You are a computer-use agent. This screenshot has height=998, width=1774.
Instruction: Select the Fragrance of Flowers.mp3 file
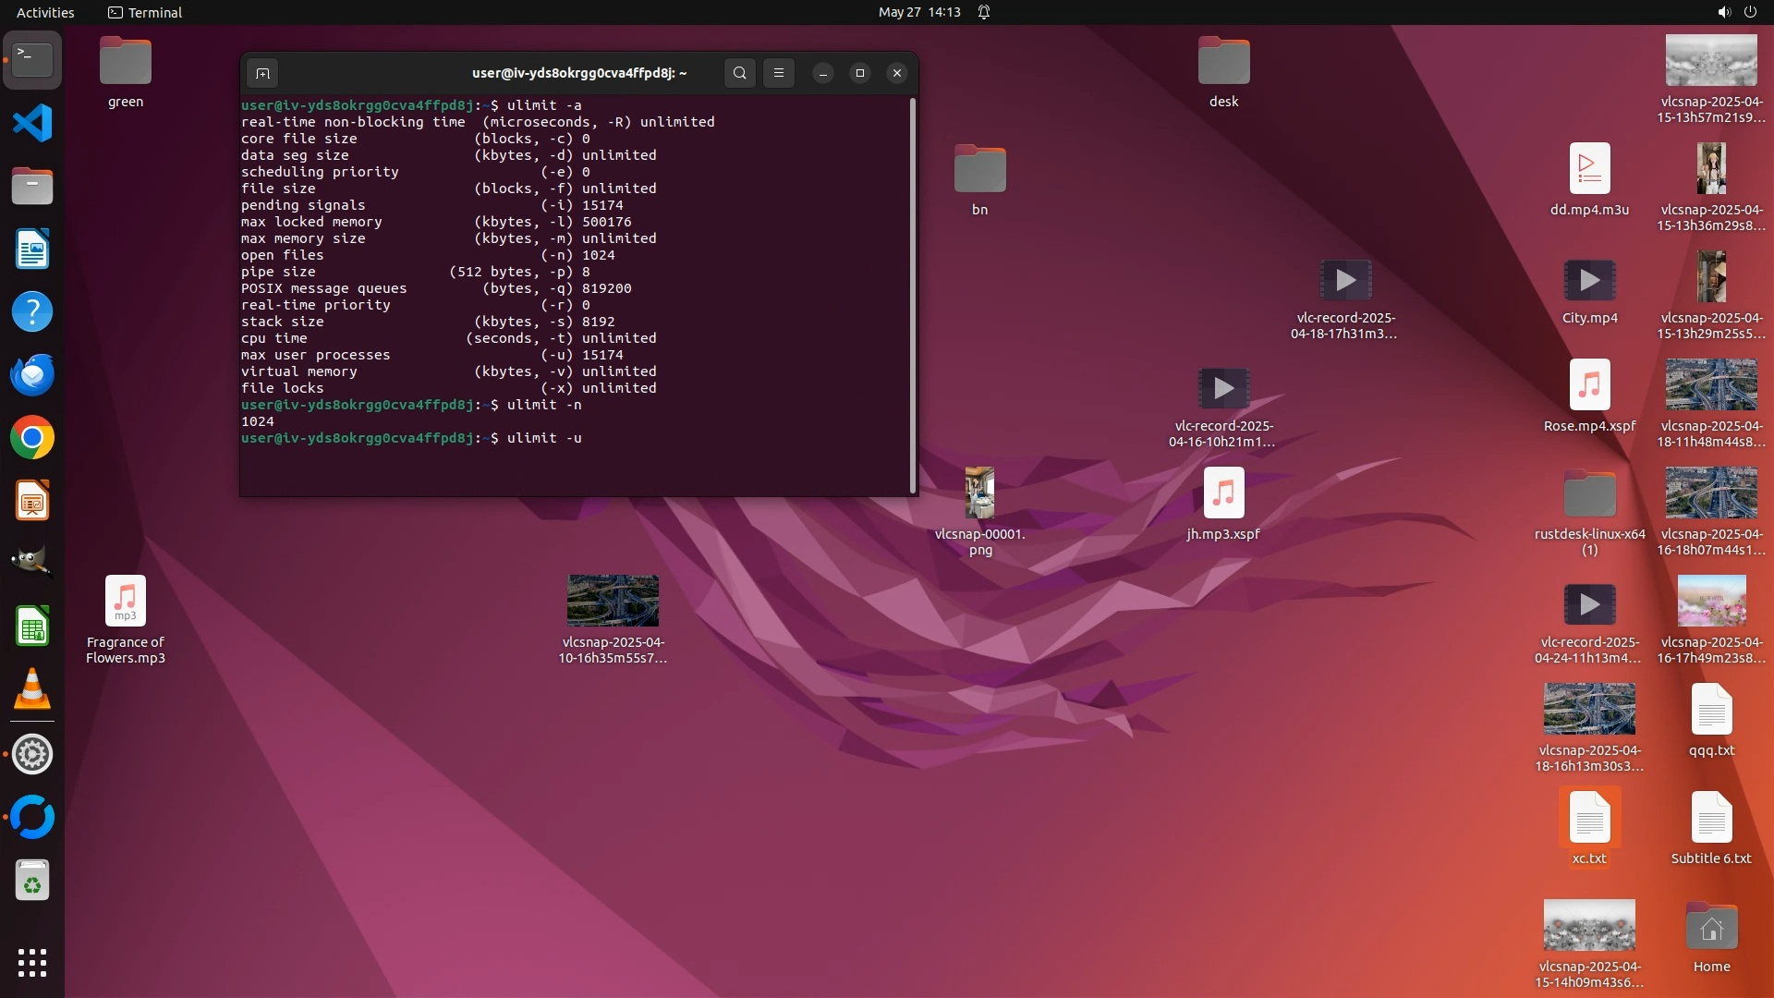pyautogui.click(x=125, y=602)
